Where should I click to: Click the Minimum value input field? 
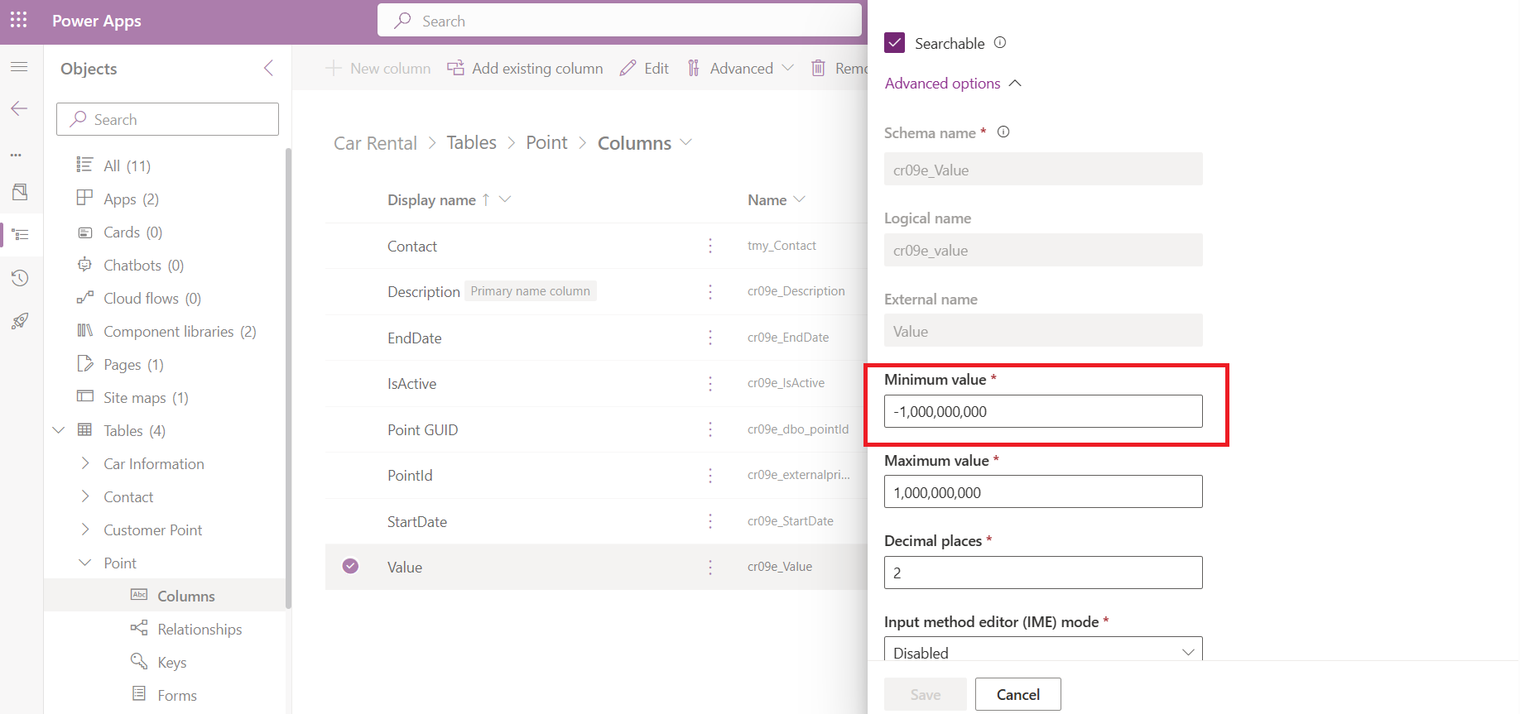click(1043, 411)
